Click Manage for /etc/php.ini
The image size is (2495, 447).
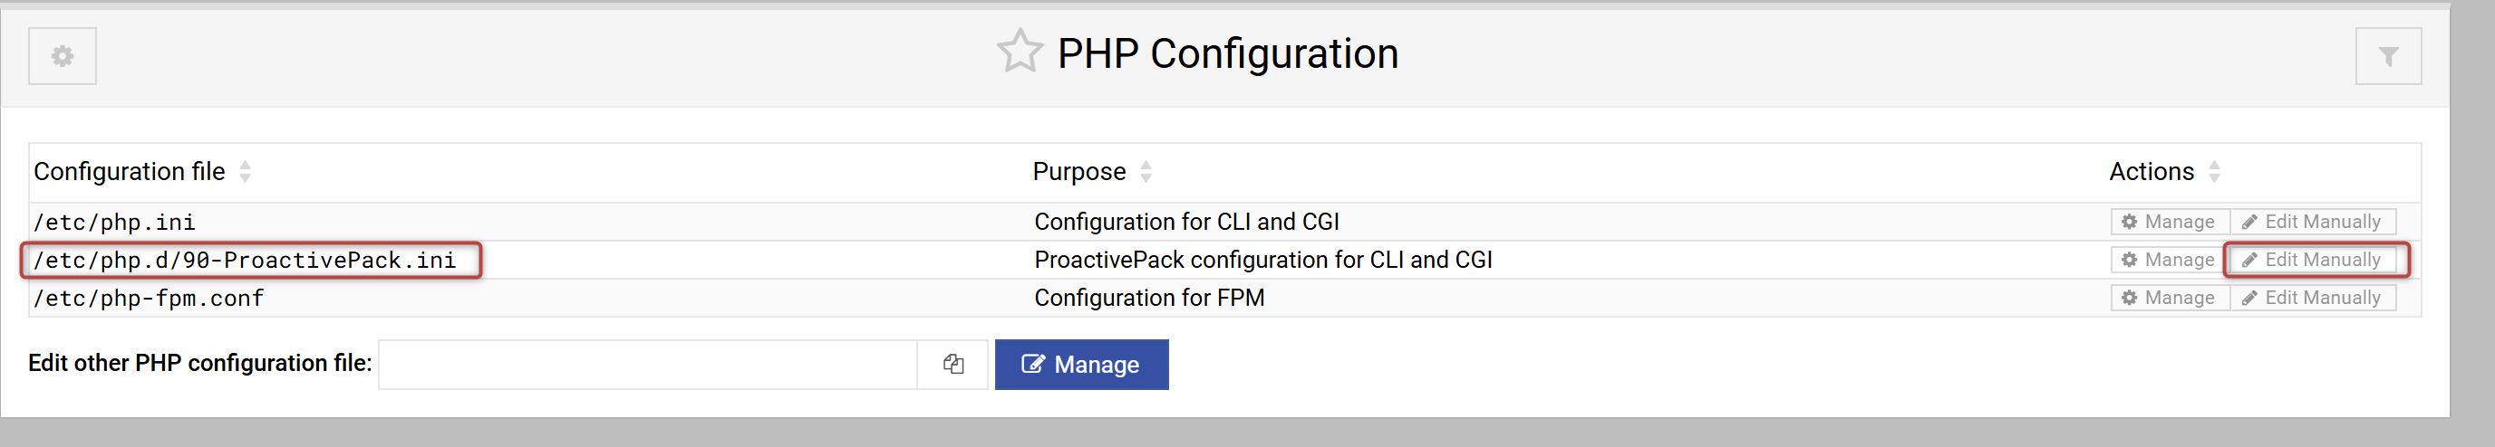click(x=2169, y=222)
